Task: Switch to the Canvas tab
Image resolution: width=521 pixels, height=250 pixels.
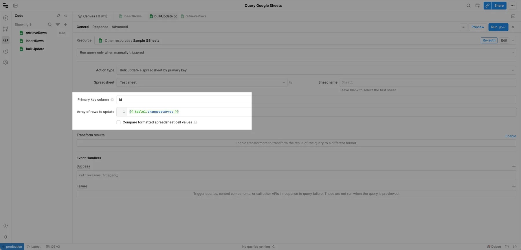Action: pos(93,16)
